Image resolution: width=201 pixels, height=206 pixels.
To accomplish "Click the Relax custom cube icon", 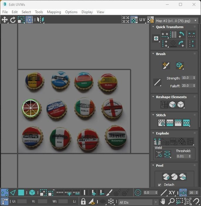I will (x=181, y=105).
